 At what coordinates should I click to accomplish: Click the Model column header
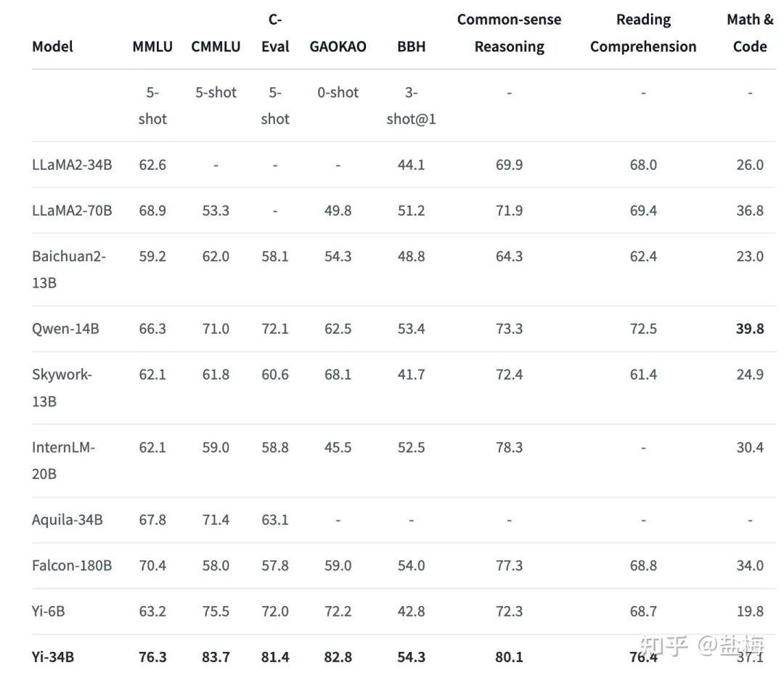pyautogui.click(x=52, y=46)
